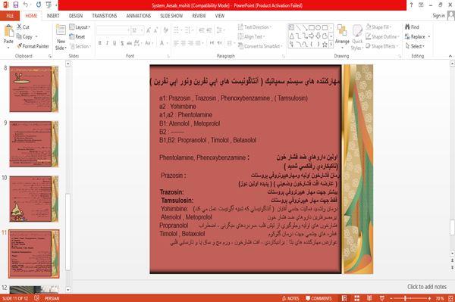Image resolution: width=455 pixels, height=302 pixels.
Task: Switch to the TRANSITIONS tab
Action: 105,16
